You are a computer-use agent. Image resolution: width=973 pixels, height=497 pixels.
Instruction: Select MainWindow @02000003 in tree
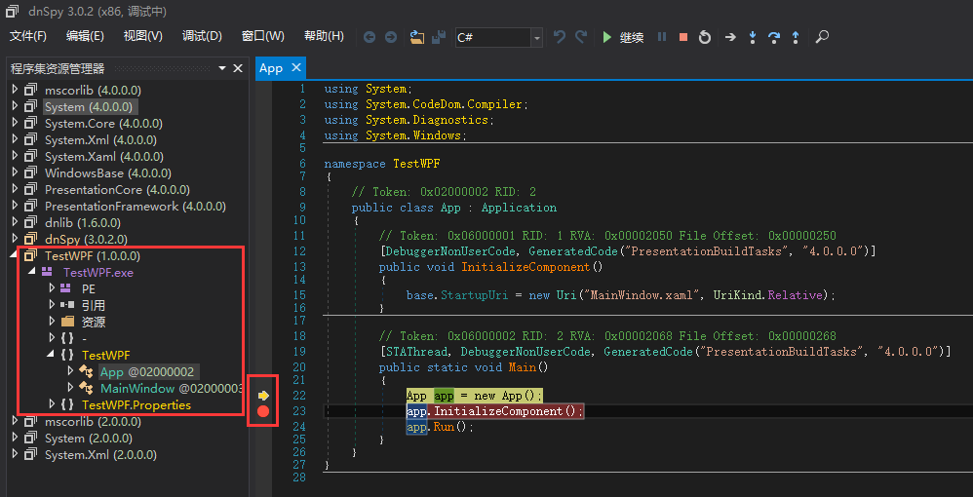click(172, 389)
